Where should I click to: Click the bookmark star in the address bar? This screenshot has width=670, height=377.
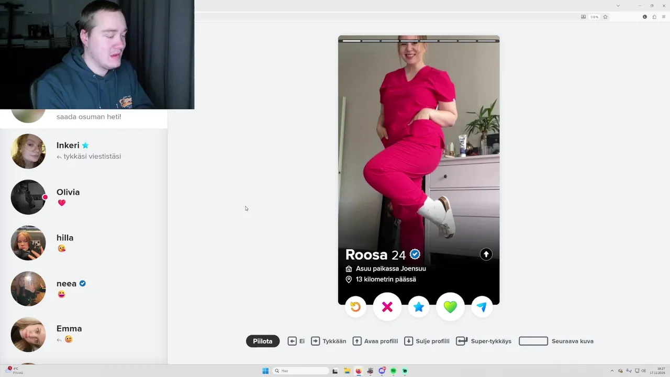[x=606, y=17]
